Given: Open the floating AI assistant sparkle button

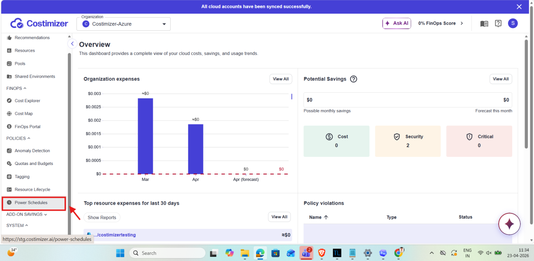Looking at the screenshot, I should (x=509, y=224).
